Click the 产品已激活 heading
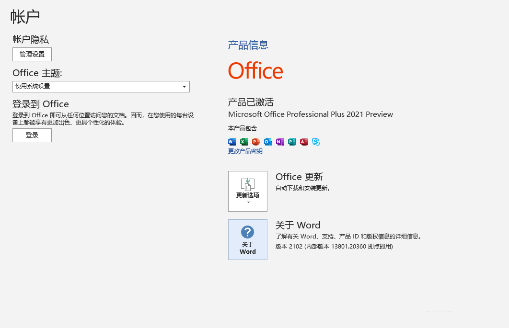This screenshot has height=328, width=509. 251,102
